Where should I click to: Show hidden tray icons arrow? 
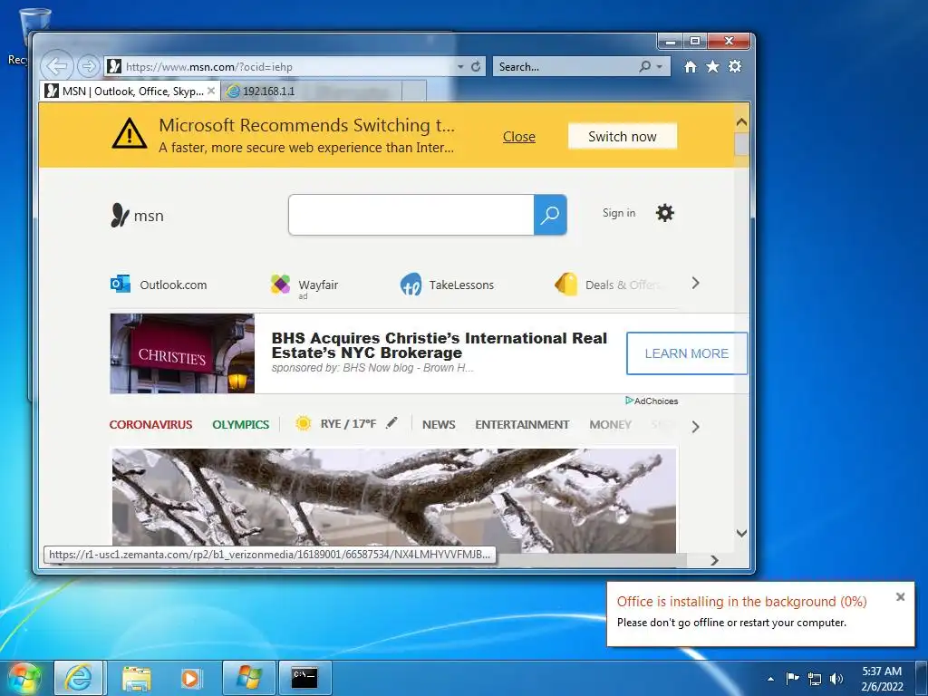pos(770,679)
